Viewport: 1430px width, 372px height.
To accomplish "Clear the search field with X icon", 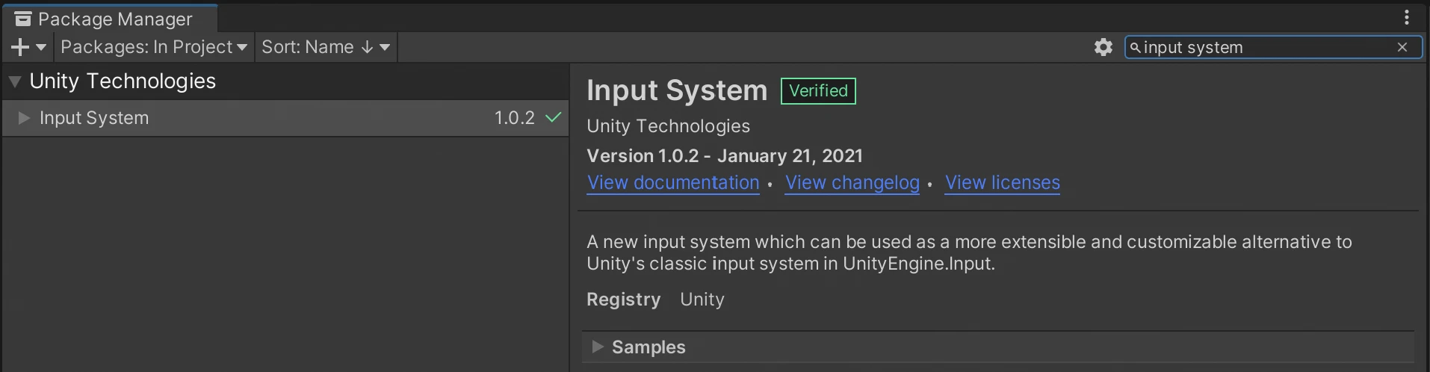I will (x=1402, y=47).
